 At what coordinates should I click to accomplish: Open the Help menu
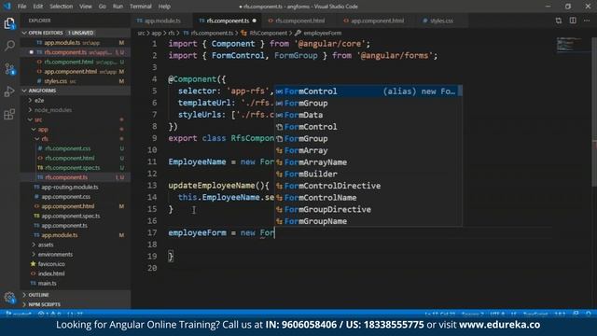tap(164, 7)
